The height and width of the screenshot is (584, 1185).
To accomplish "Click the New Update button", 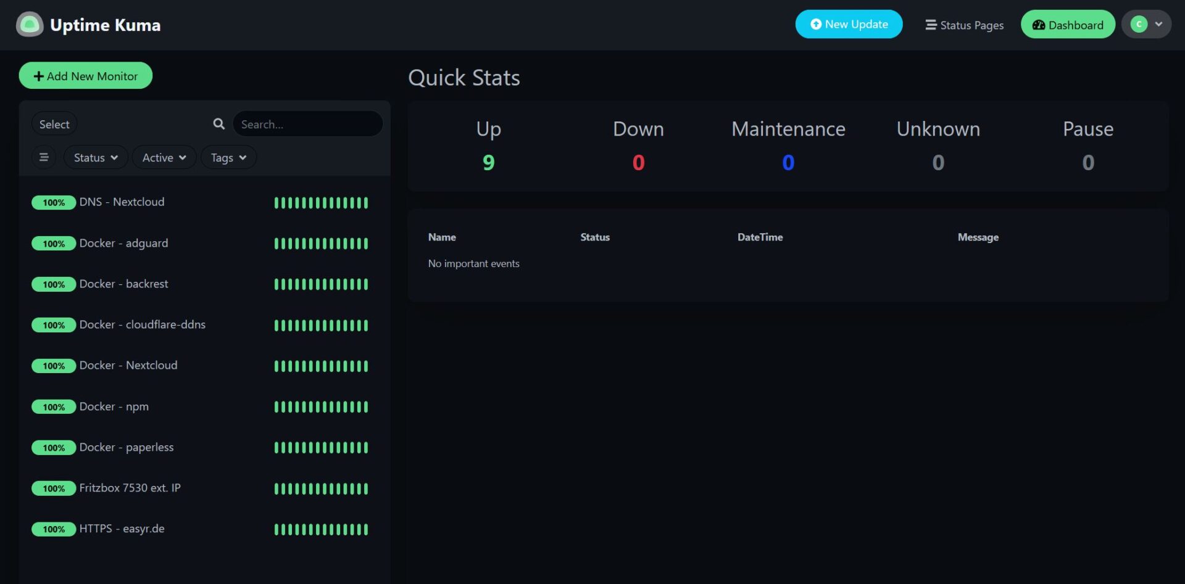I will pos(849,25).
